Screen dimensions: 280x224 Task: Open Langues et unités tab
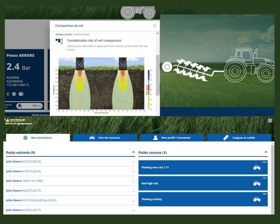pyautogui.click(x=239, y=138)
